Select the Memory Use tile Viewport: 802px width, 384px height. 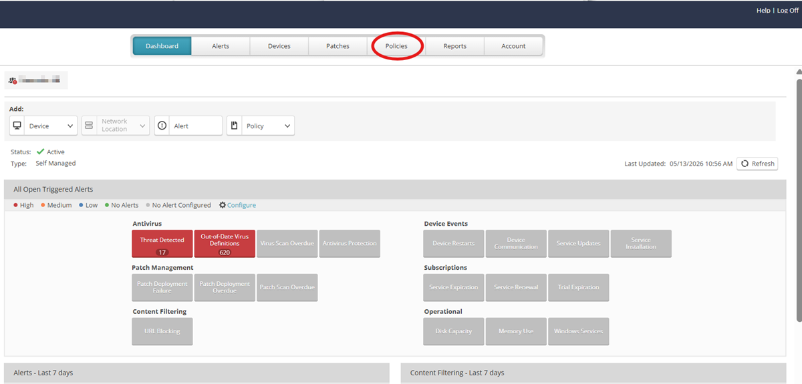(516, 331)
